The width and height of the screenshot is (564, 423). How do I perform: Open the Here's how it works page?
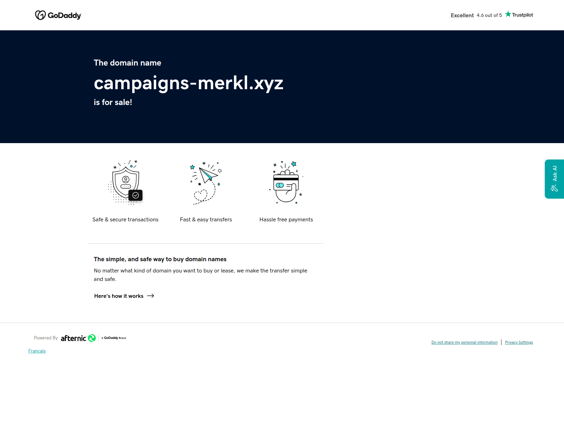click(x=118, y=296)
